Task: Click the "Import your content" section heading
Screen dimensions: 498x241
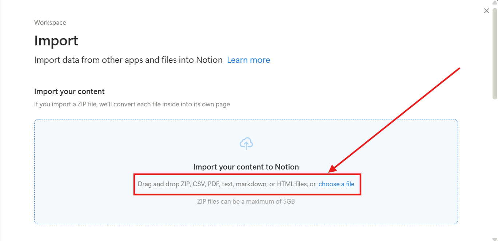Action: (69, 91)
